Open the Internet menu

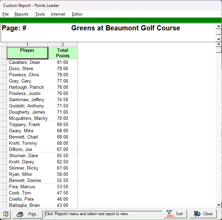pyautogui.click(x=58, y=14)
